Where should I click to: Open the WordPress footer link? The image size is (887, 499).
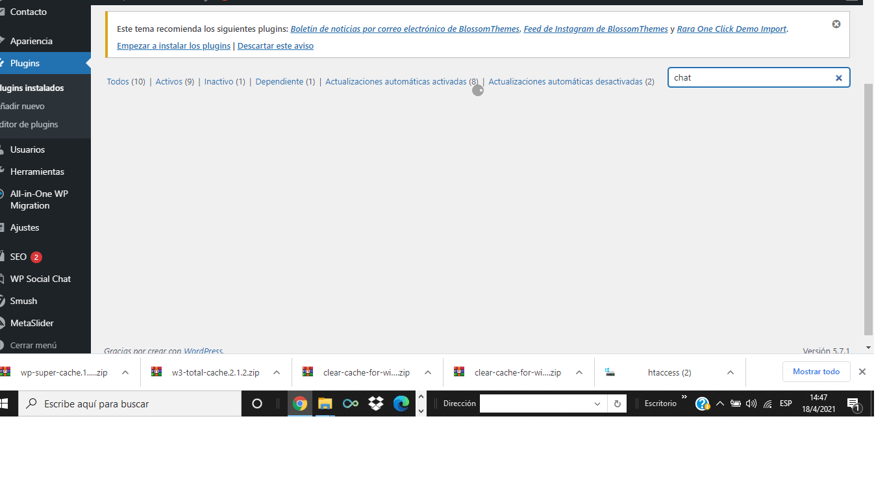(203, 351)
